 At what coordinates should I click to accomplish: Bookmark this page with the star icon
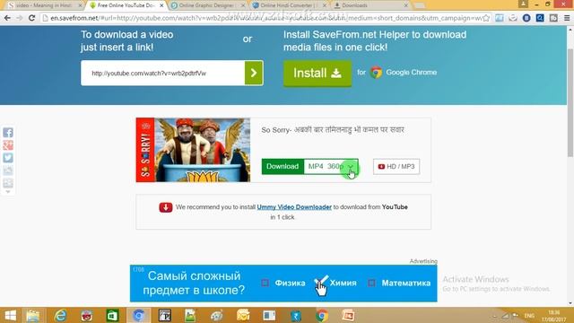pyautogui.click(x=486, y=18)
